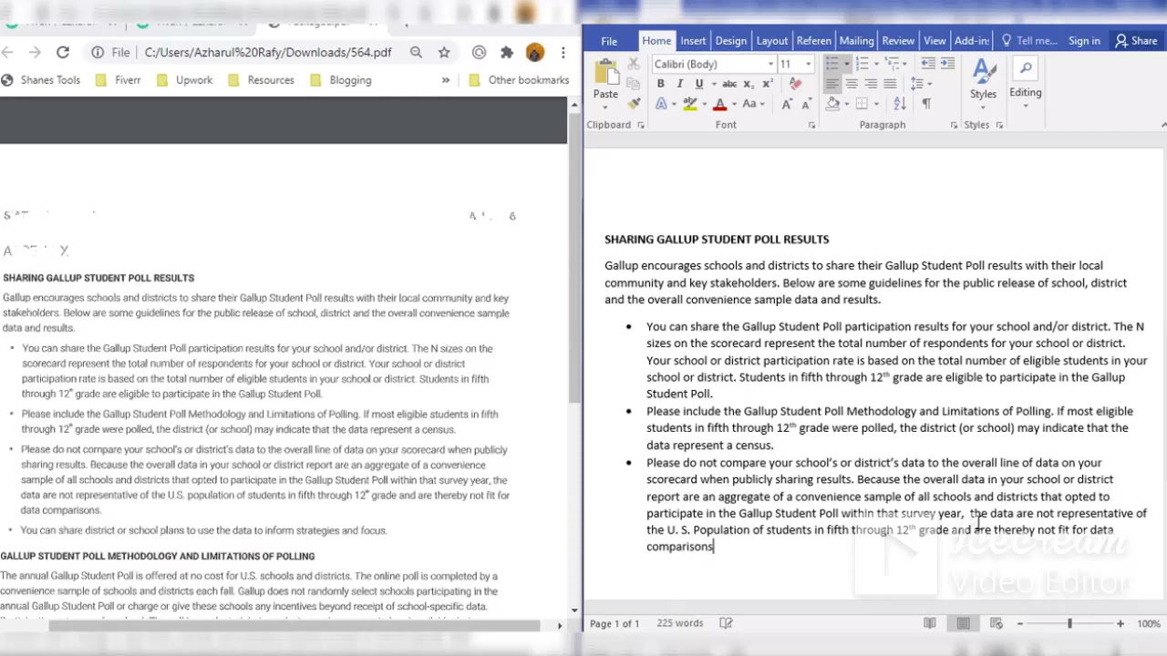Click the Shading paint bucket icon
Screen dimensions: 1167x656
pos(832,104)
